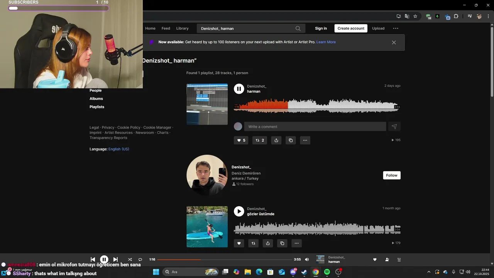The image size is (494, 278).
Task: Open the harman track artwork
Action: 207,104
